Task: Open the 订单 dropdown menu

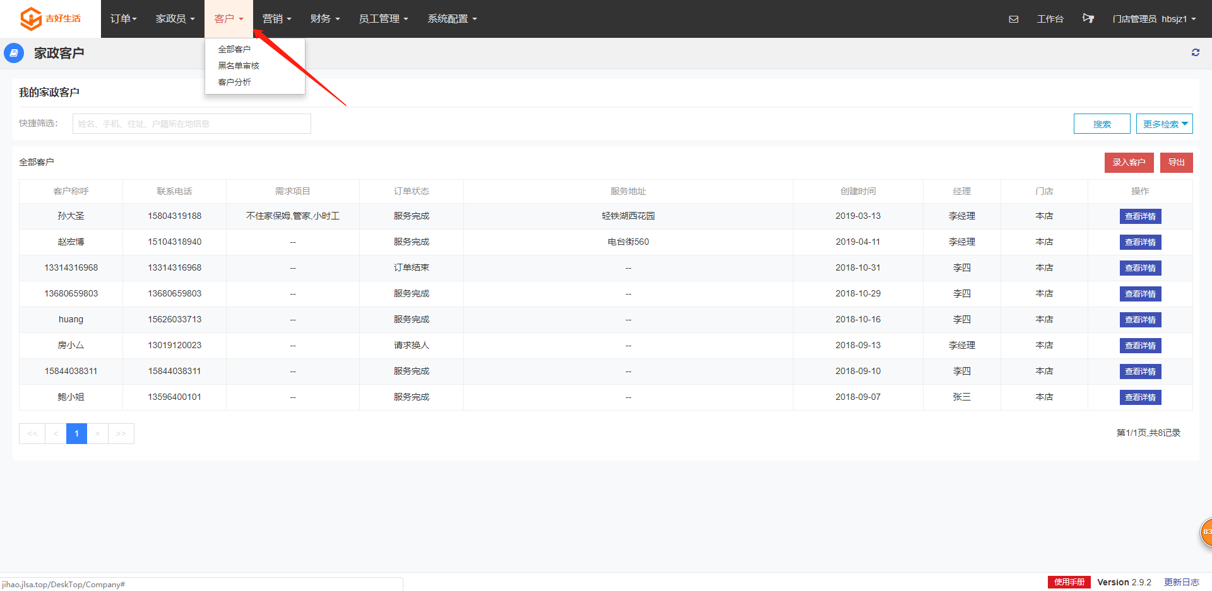Action: tap(123, 19)
